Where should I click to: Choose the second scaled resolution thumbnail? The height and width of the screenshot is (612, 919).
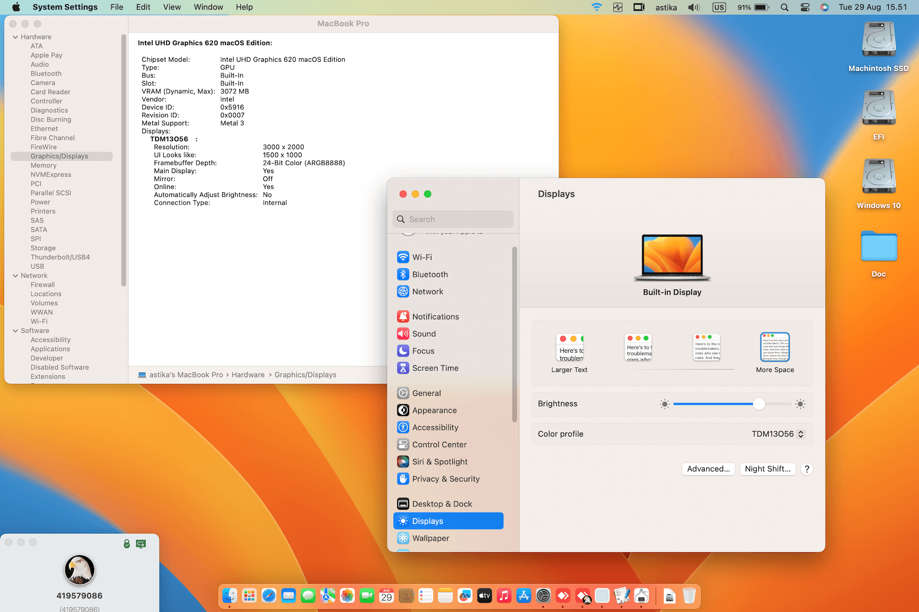(638, 348)
